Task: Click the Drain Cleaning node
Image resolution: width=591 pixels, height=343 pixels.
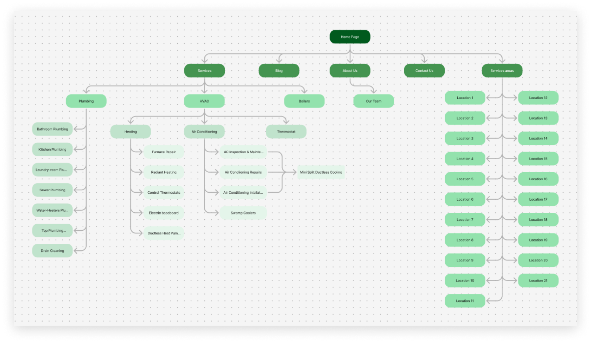Action: (x=52, y=251)
